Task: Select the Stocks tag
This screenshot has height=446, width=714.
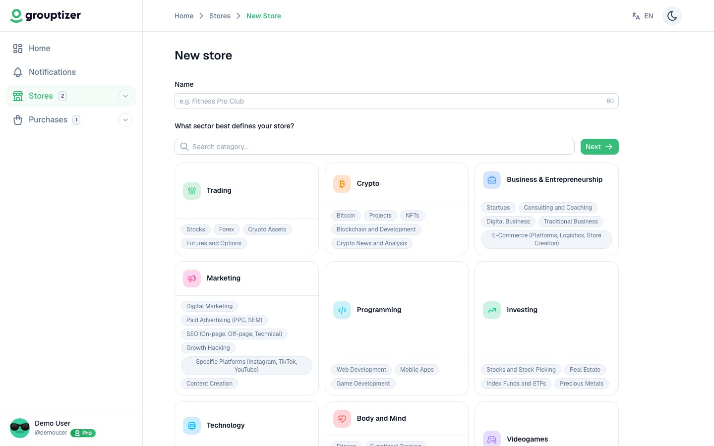Action: pyautogui.click(x=196, y=229)
